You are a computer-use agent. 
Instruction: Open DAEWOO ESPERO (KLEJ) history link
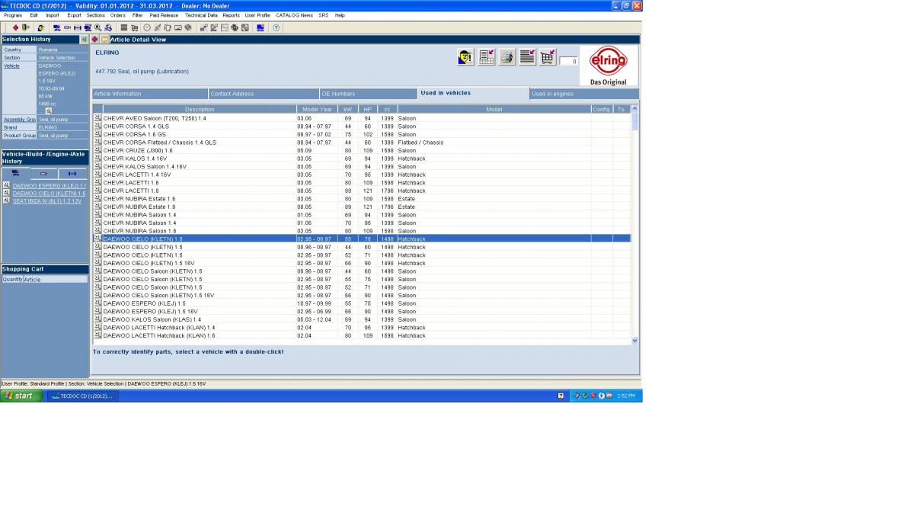(49, 186)
